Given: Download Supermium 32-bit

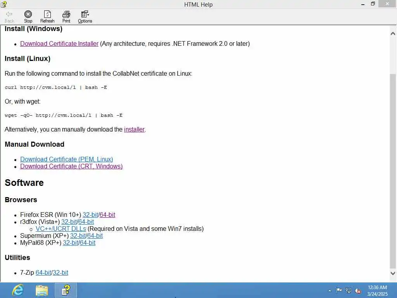Looking at the screenshot, I should point(78,236).
